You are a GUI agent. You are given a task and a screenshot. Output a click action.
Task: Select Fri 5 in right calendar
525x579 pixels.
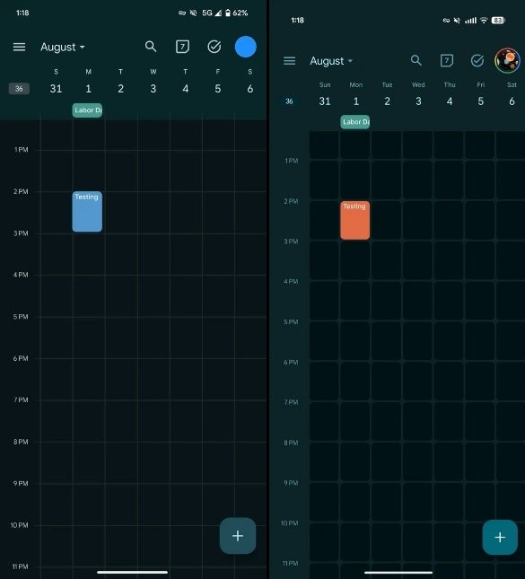(481, 101)
